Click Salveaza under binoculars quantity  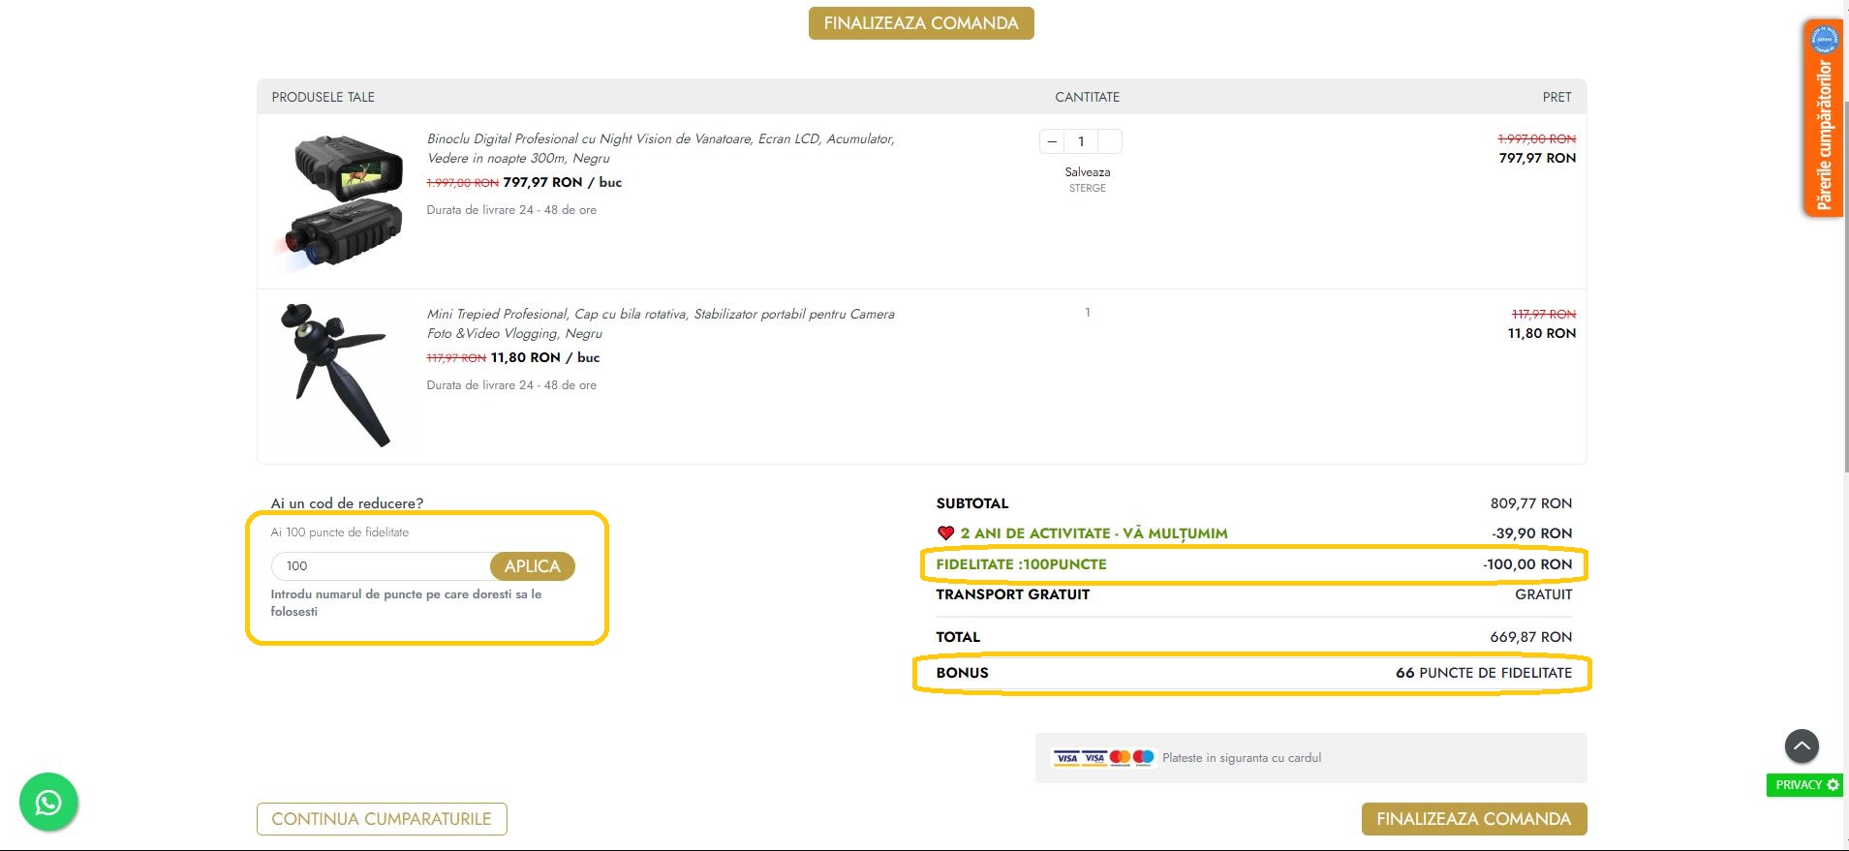[x=1088, y=172]
